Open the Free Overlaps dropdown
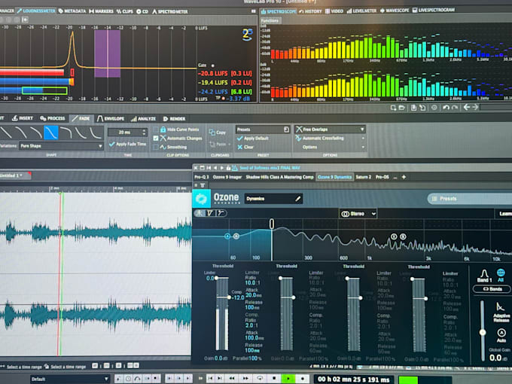Screen dimensions: 512x384 (330, 130)
